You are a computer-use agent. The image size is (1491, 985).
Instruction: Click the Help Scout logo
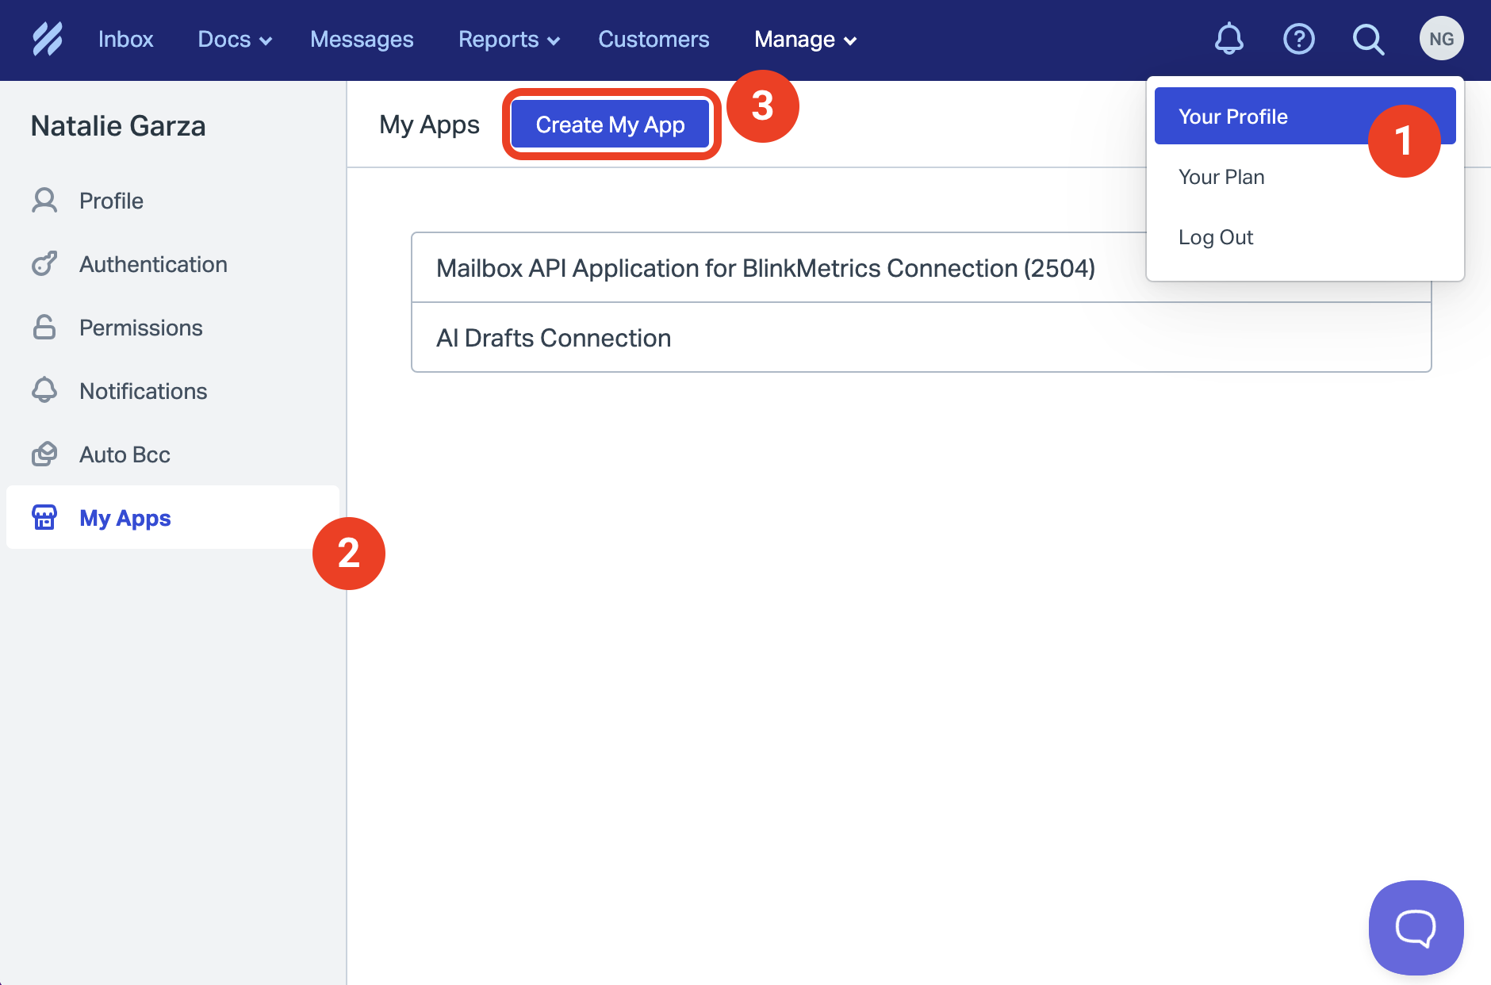tap(48, 38)
